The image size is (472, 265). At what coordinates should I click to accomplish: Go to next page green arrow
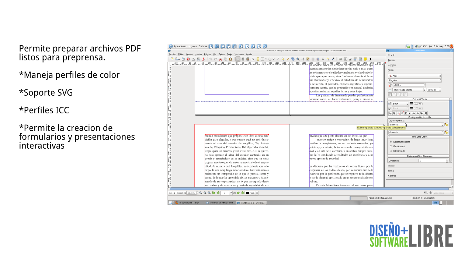(x=238, y=193)
